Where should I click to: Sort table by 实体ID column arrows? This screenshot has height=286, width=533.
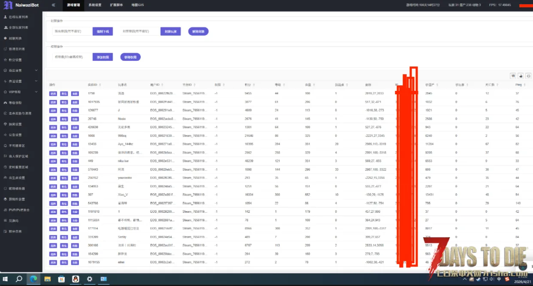(x=100, y=85)
